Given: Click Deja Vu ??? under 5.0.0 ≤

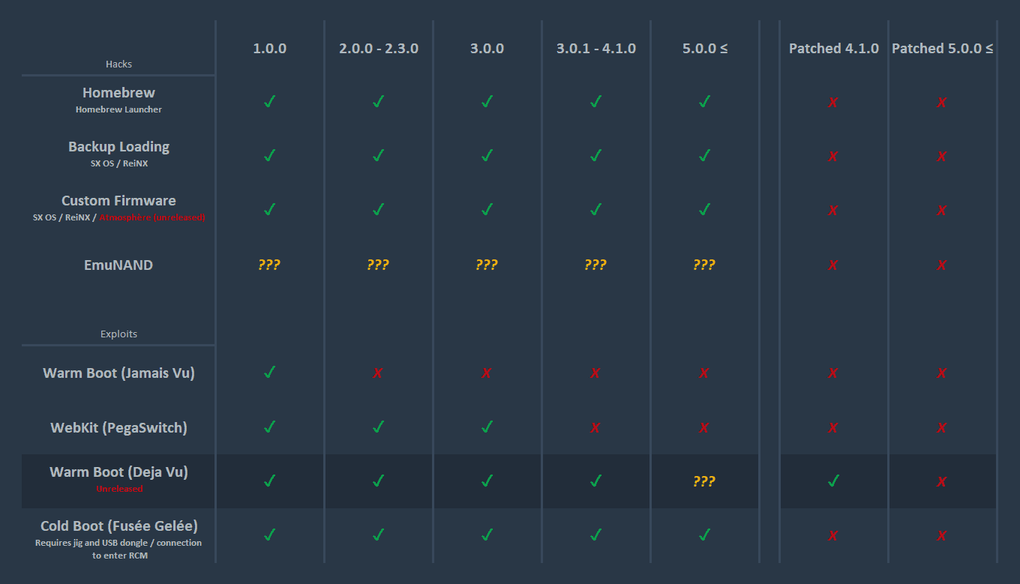Looking at the screenshot, I should coord(704,481).
